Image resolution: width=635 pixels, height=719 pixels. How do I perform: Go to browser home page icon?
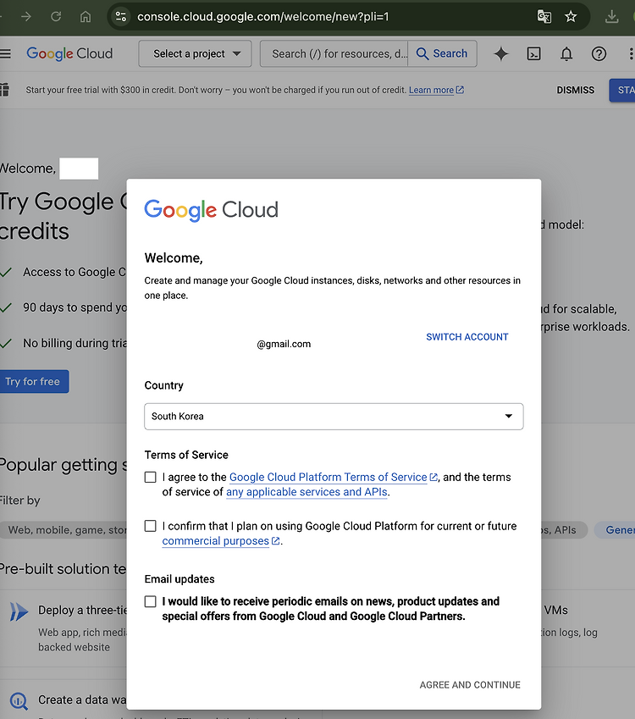pyautogui.click(x=86, y=17)
